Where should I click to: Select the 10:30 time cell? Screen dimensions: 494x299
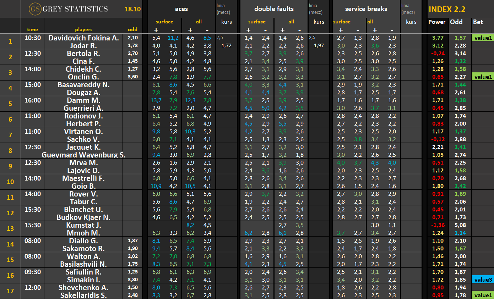point(32,38)
